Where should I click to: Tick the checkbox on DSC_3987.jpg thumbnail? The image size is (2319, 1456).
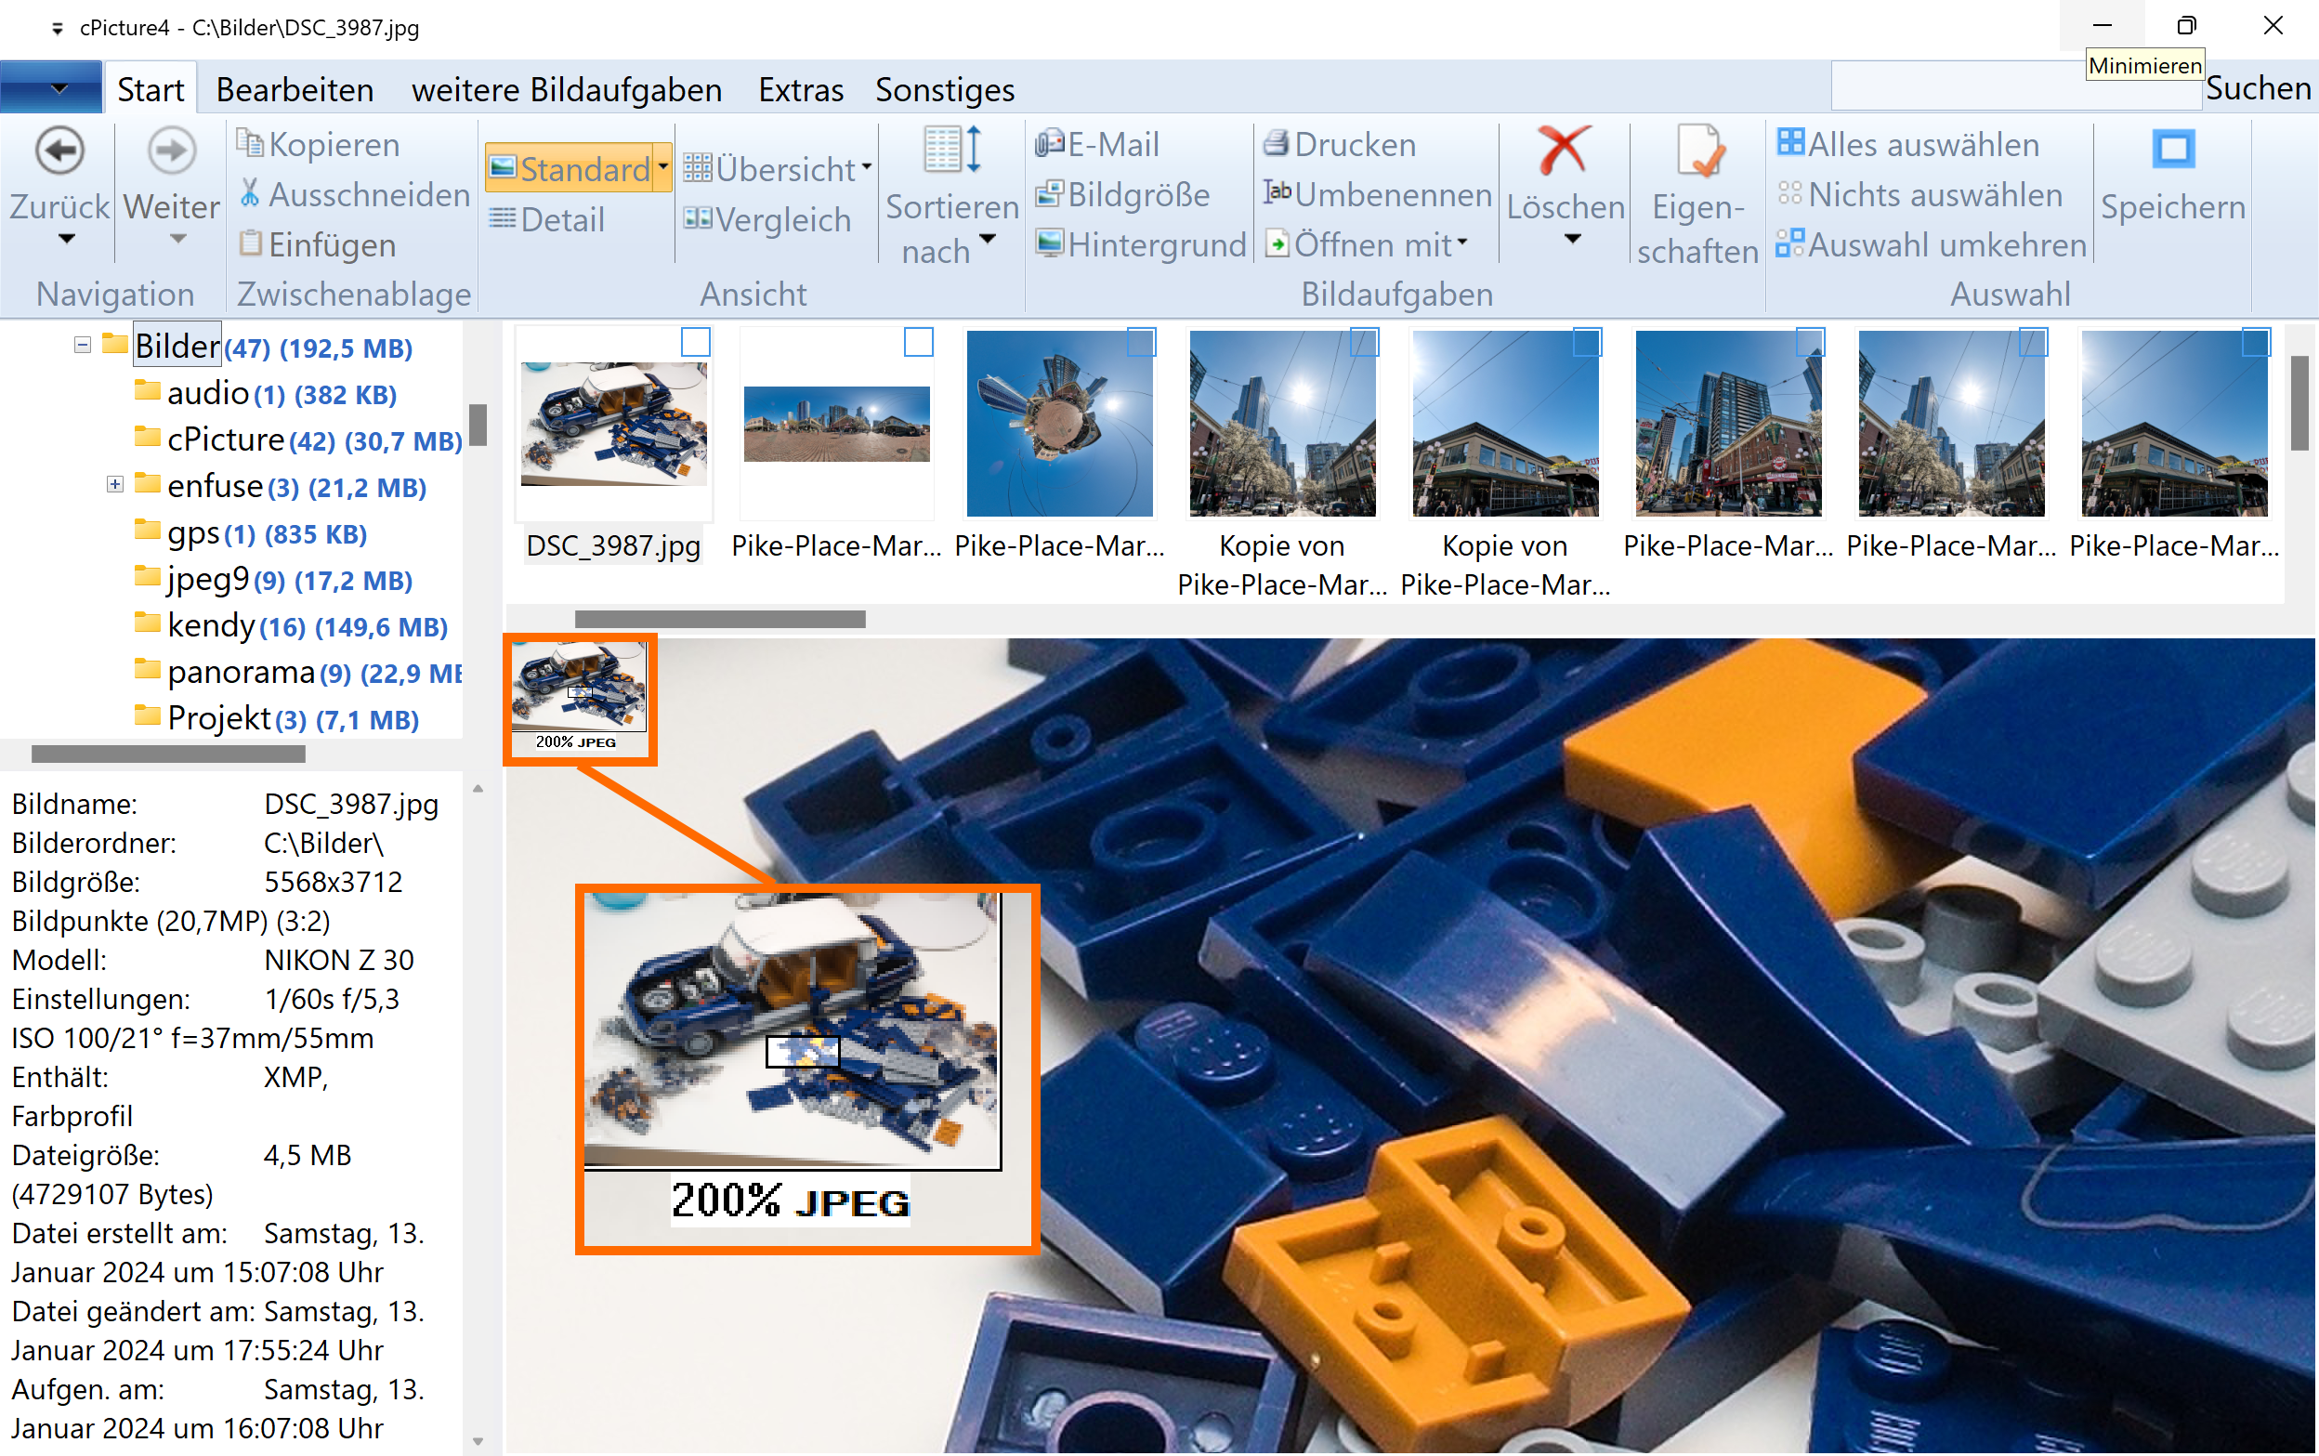pyautogui.click(x=695, y=343)
